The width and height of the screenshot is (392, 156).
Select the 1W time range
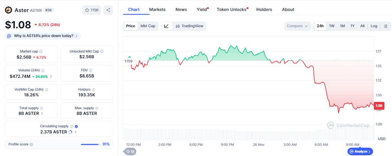(x=332, y=26)
